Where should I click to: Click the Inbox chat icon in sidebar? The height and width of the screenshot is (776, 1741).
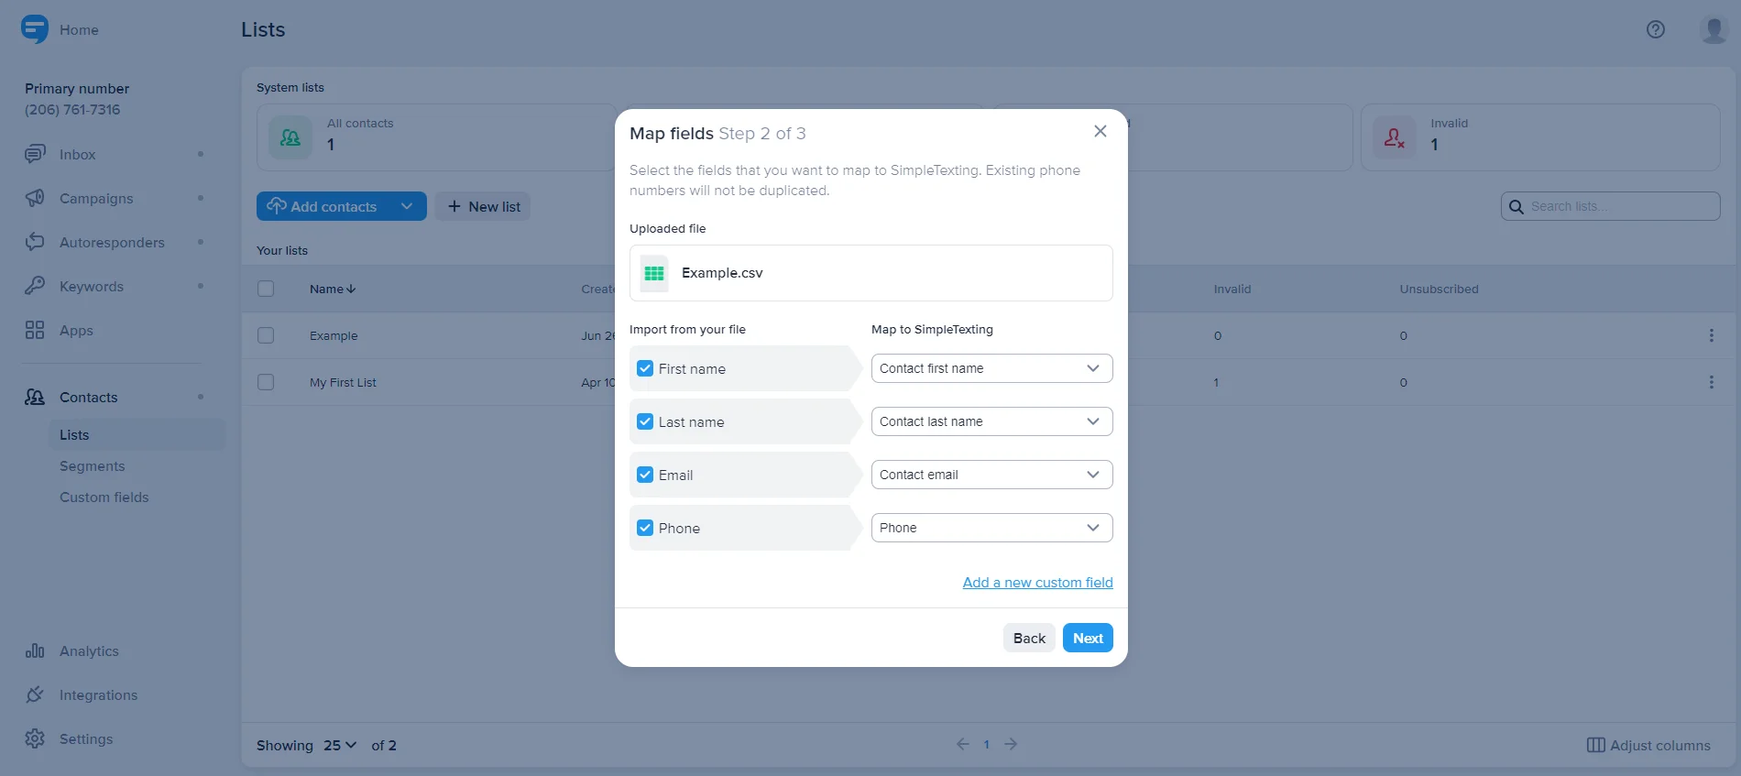[x=35, y=154]
